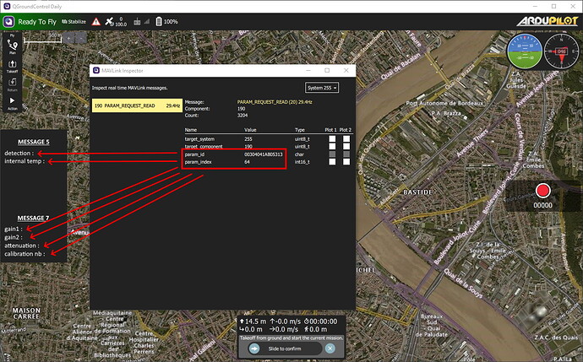Click the attitude horizon instrument
This screenshot has width=583, height=362.
pos(524,51)
